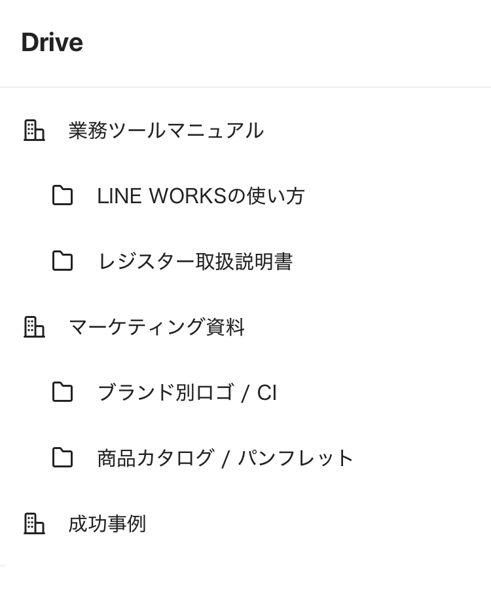Select the 成功事例 shared drive
Viewport: 491px width, 590px height.
[x=107, y=524]
